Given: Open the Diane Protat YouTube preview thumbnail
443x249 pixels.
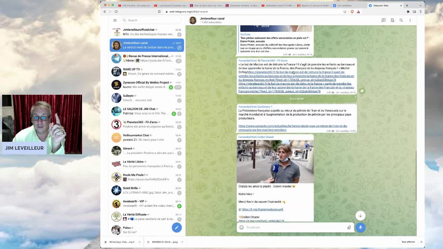Looking at the screenshot, I should (276, 28).
